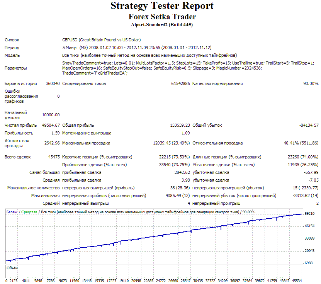Select the 'Символ' label
This screenshot has height=284, width=321.
pos(12,40)
